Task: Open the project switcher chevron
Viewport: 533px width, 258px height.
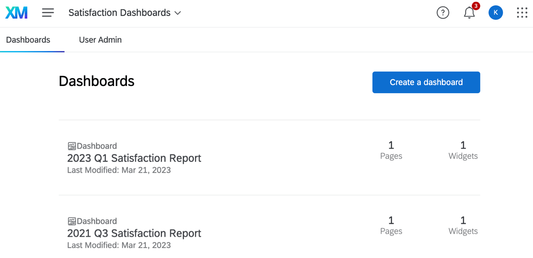Action: tap(177, 13)
